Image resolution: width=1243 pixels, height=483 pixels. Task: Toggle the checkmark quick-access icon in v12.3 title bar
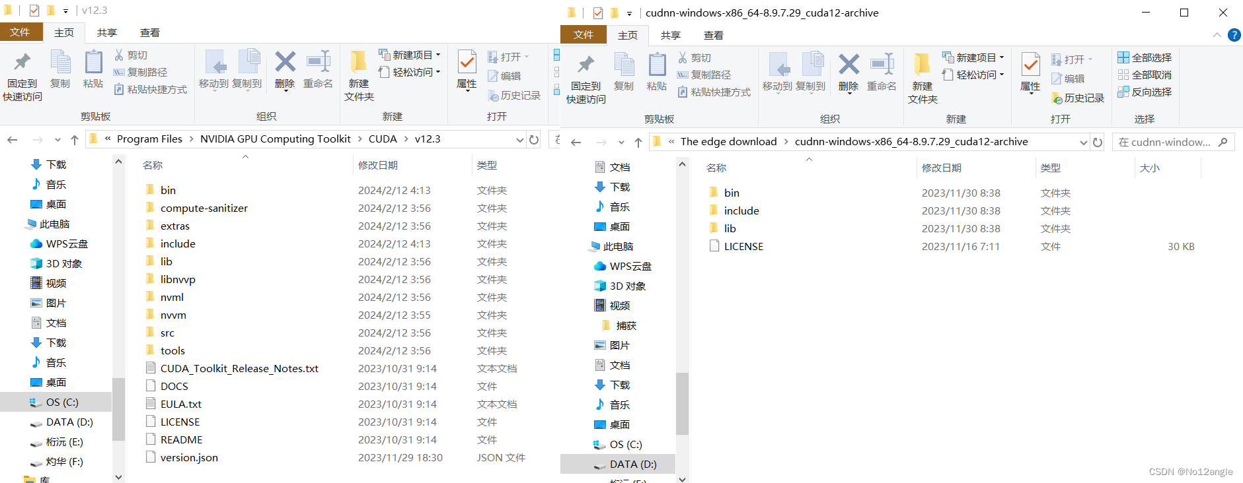[34, 11]
